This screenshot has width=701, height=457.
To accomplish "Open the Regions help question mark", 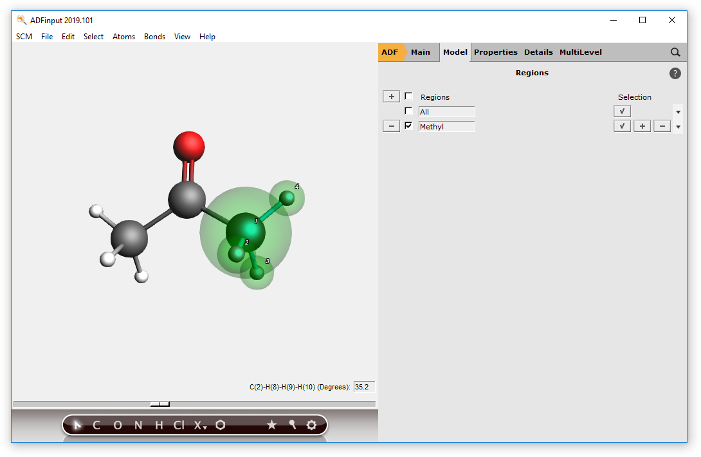I will (675, 73).
